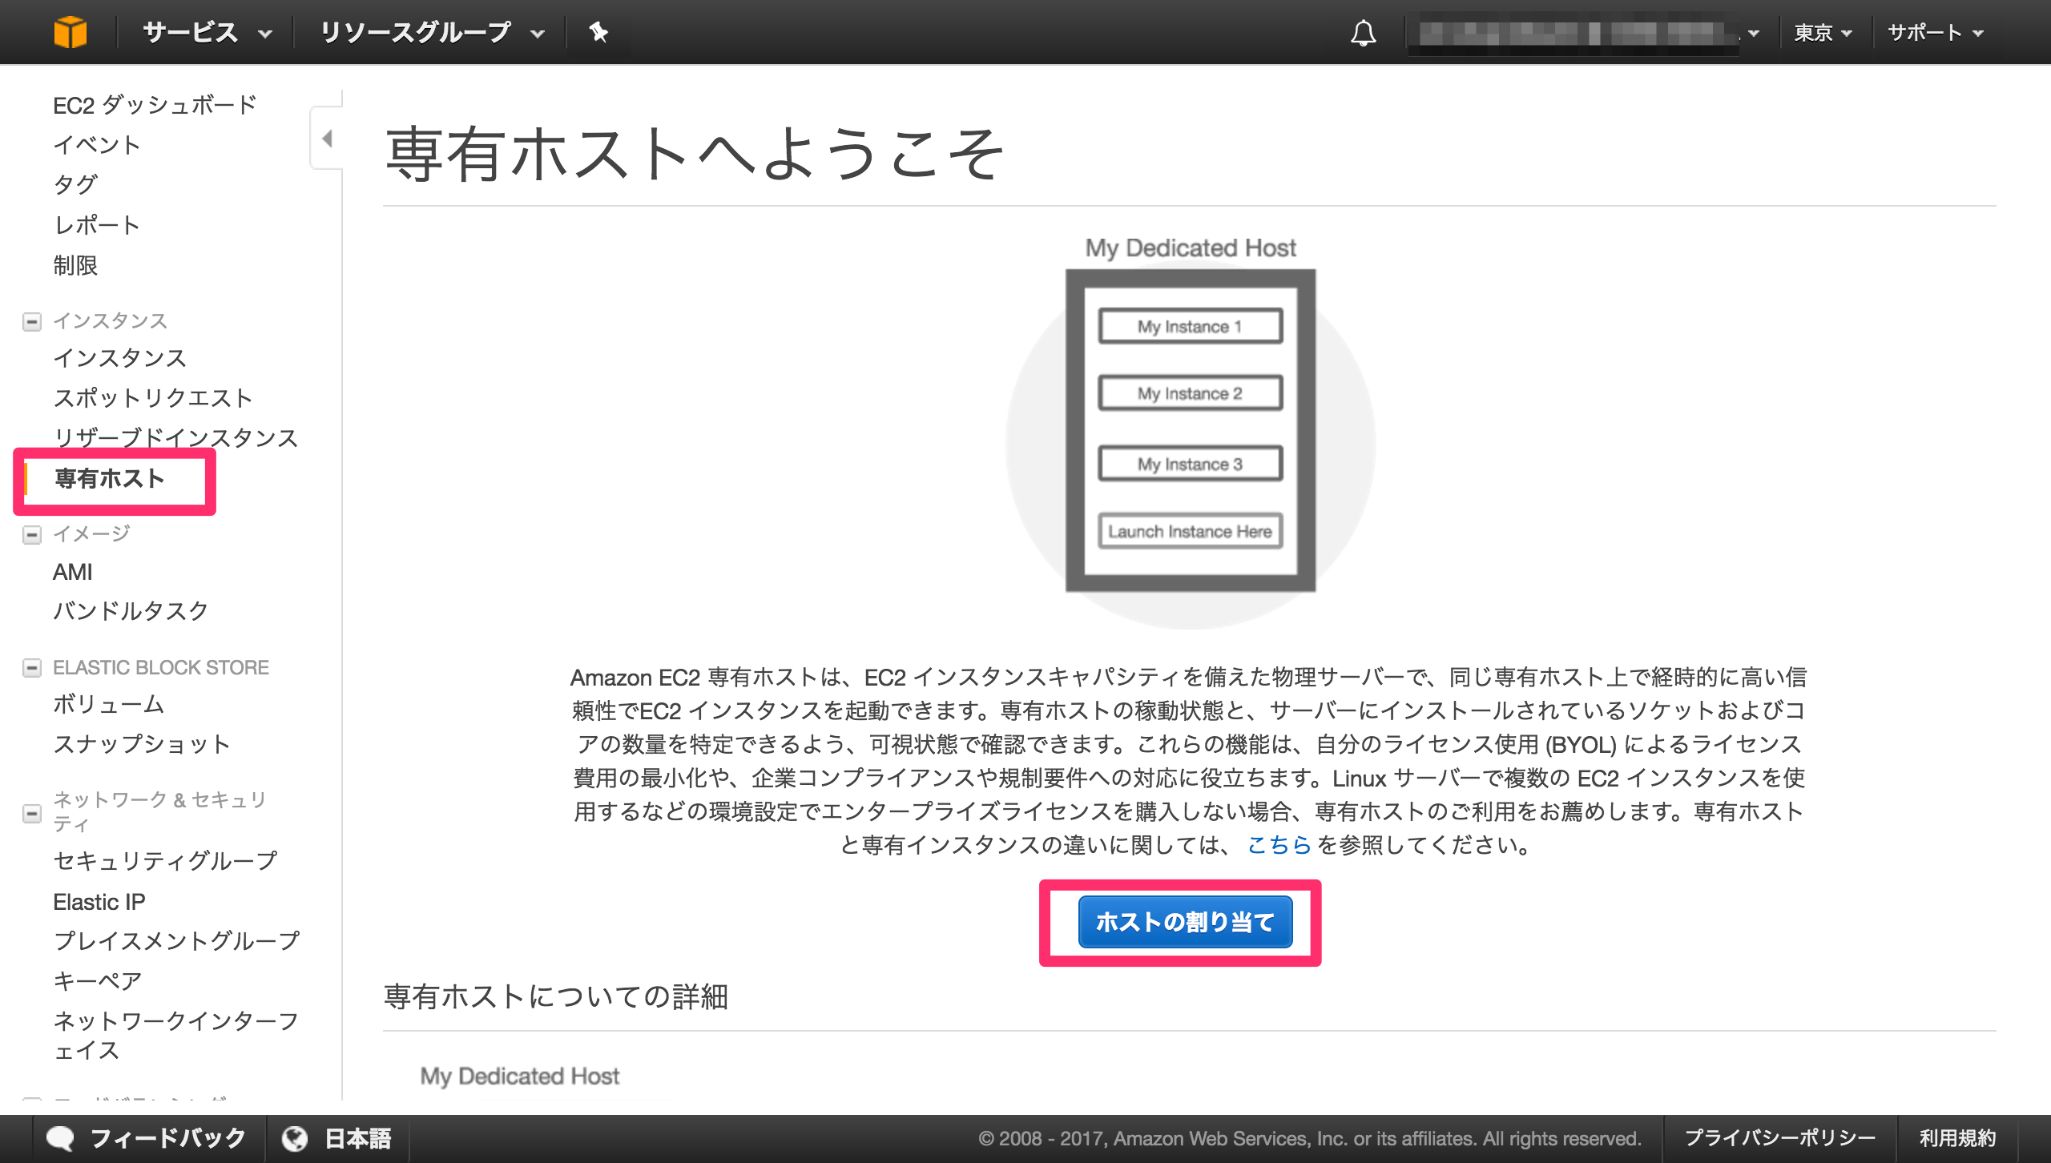Collapse the ELASTIC BLOCK STORE section
The image size is (2051, 1163).
pos(31,667)
